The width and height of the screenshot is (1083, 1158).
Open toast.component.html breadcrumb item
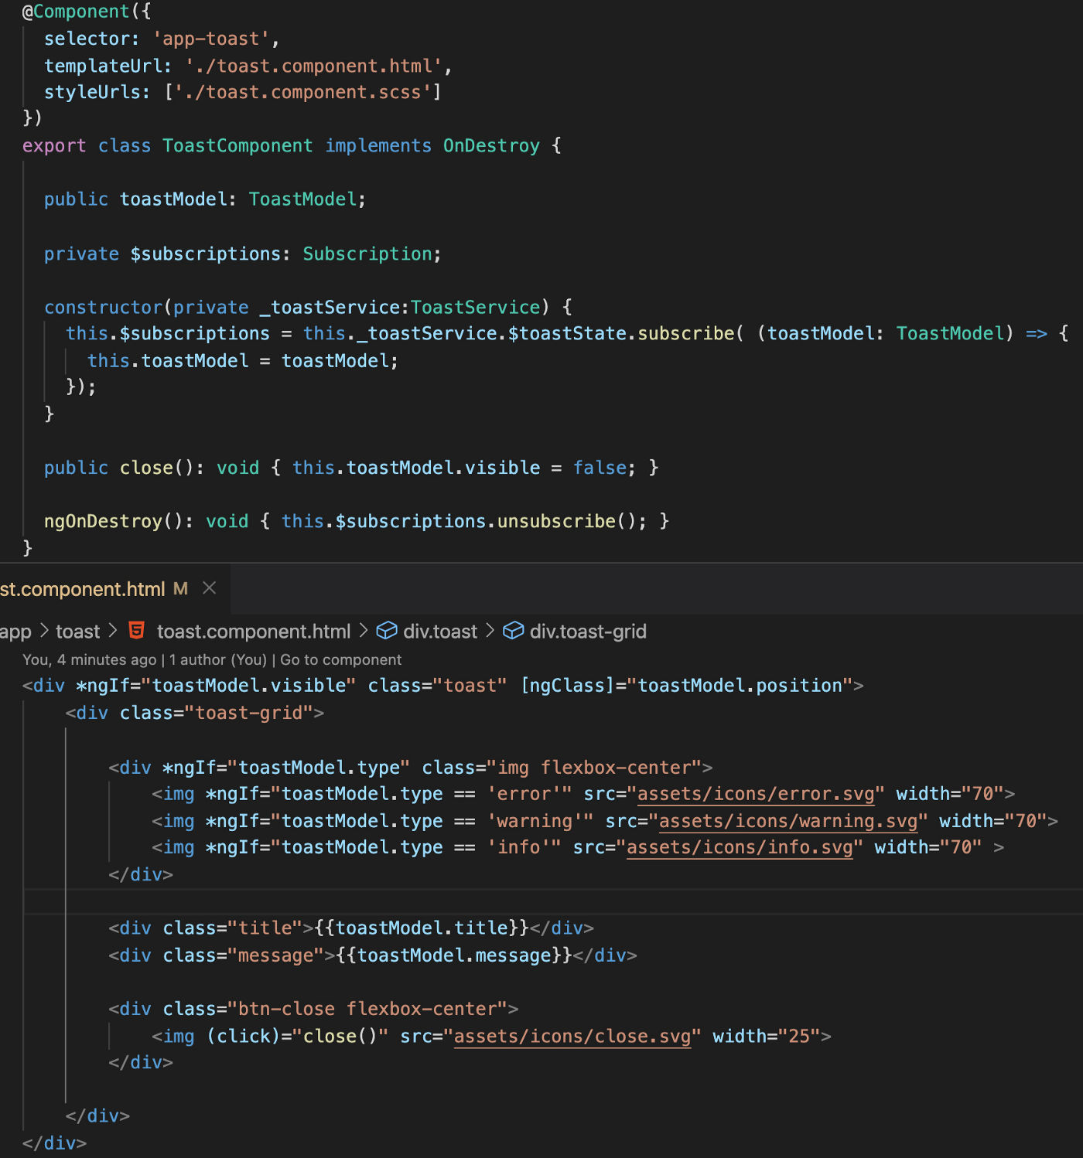[254, 632]
